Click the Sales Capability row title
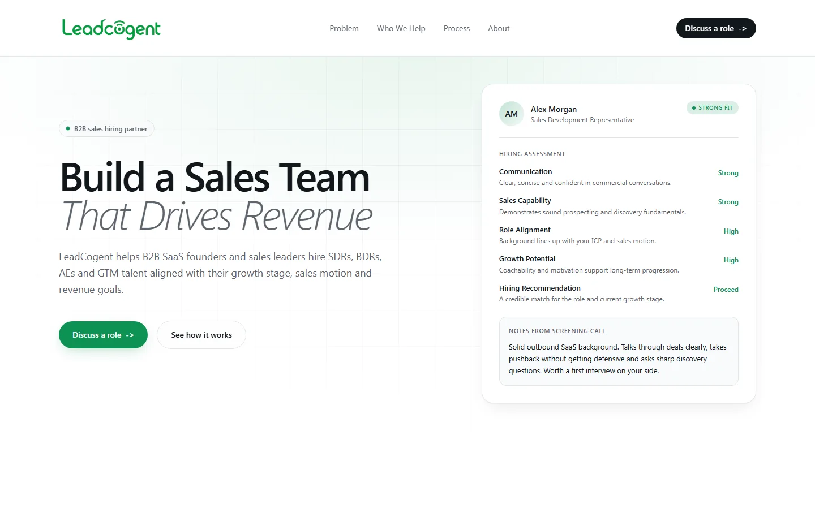 (525, 200)
